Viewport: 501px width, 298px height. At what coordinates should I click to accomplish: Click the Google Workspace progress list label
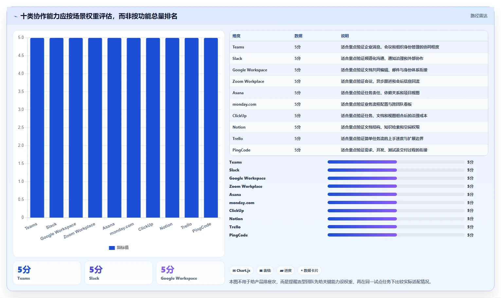[247, 178]
